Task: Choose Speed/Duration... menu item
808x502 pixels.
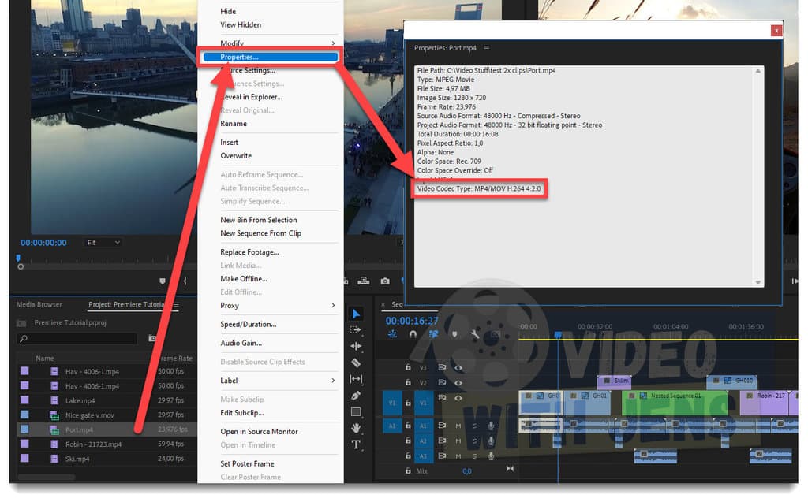Action: point(249,325)
